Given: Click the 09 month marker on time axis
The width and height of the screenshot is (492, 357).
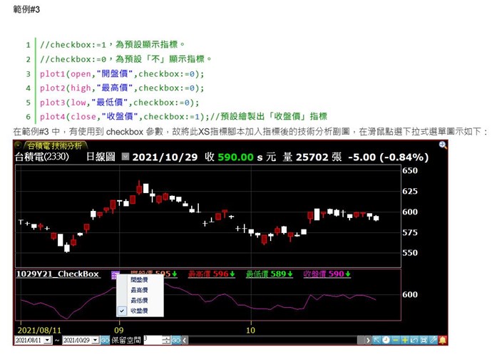Looking at the screenshot, I should click(x=119, y=330).
